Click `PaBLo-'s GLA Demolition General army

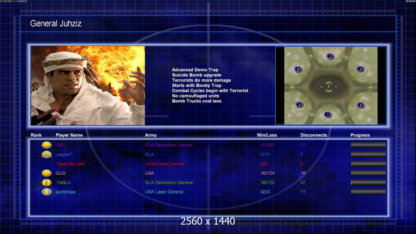[x=169, y=183]
